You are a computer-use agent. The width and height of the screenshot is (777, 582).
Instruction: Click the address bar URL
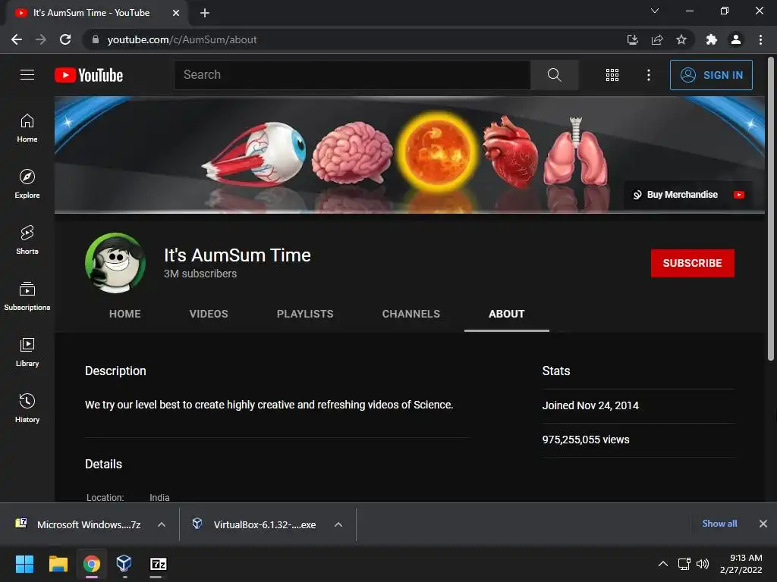coord(182,39)
